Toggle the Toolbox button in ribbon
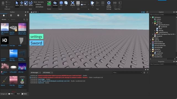Screen dimensions: 177x99 click(55, 4)
